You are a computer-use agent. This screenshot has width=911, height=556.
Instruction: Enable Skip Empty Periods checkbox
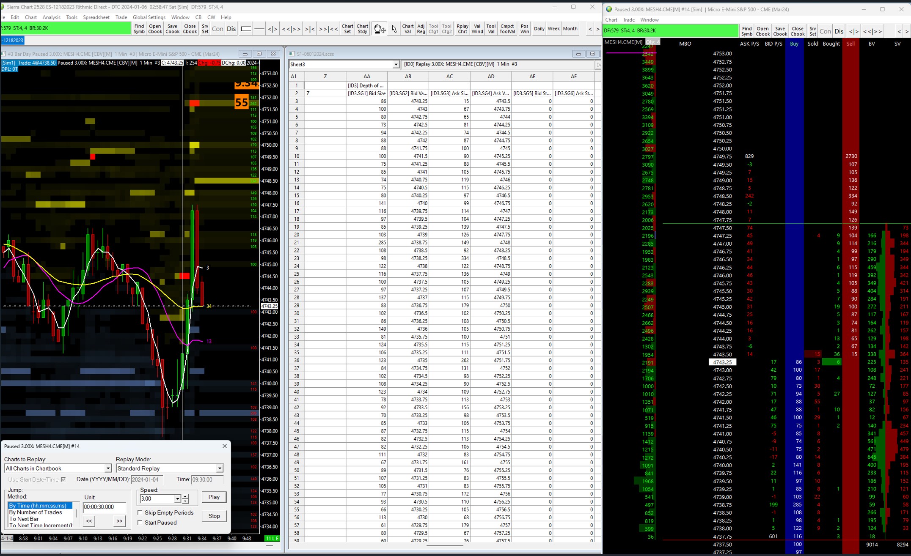(140, 512)
